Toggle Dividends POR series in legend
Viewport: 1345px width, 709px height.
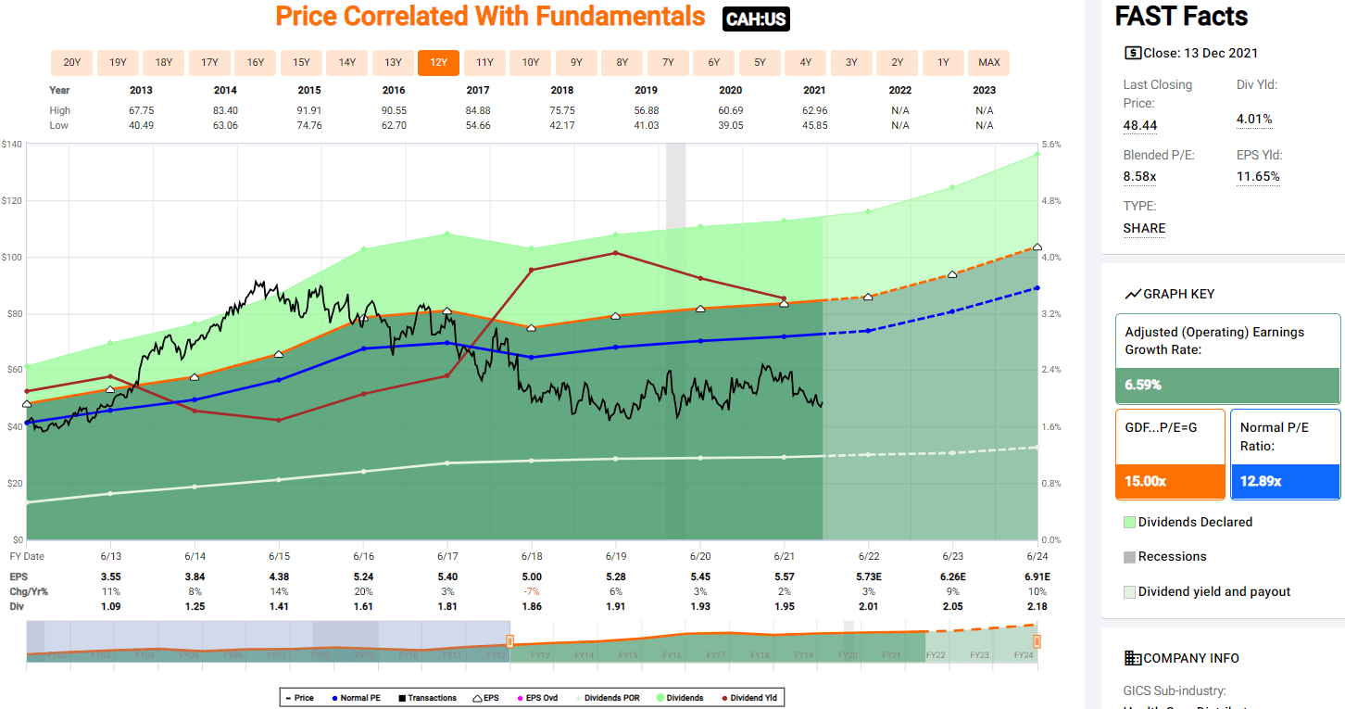[607, 698]
